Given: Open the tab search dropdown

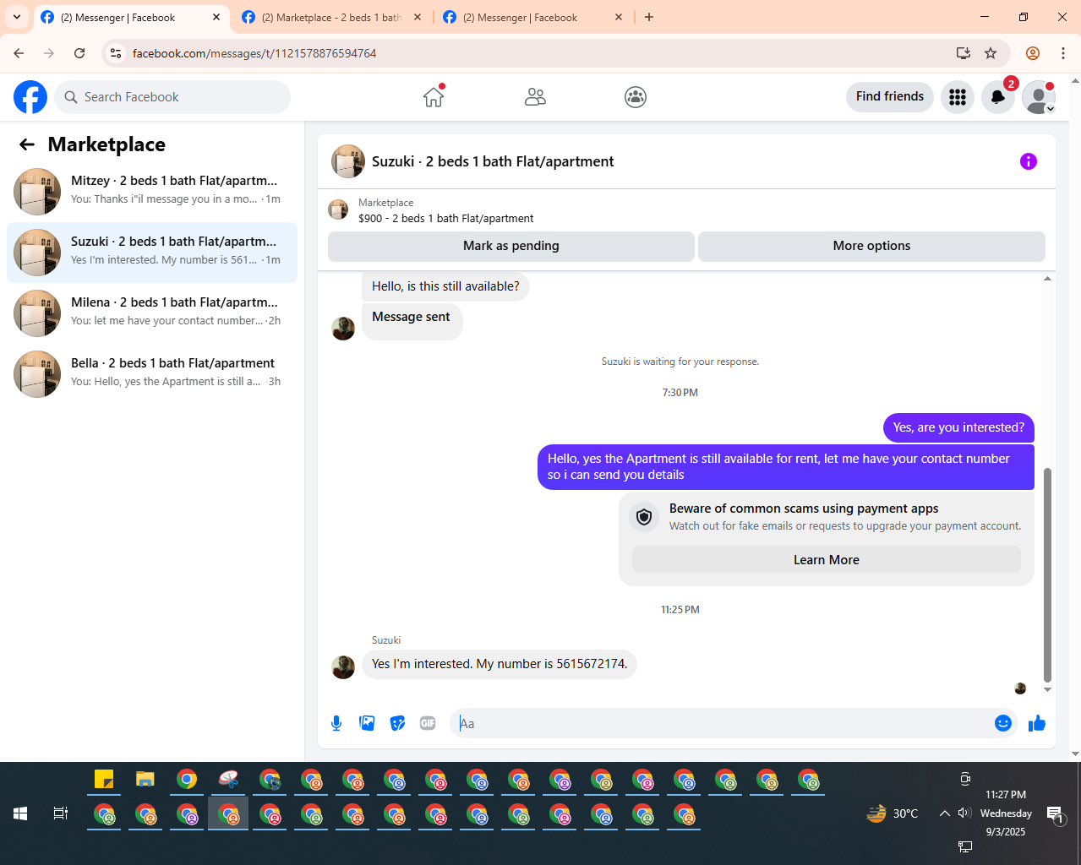Looking at the screenshot, I should pyautogui.click(x=17, y=17).
